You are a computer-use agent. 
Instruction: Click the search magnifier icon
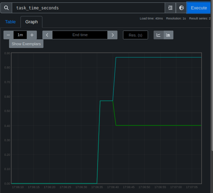click(x=6, y=8)
